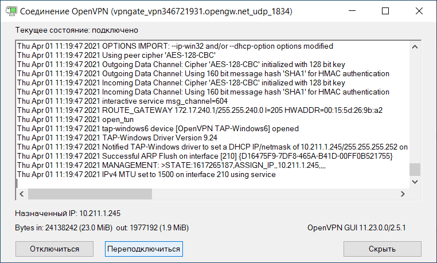Screen dimensions: 437x263
Task: Hide the window with Скрыть button
Action: (381, 249)
